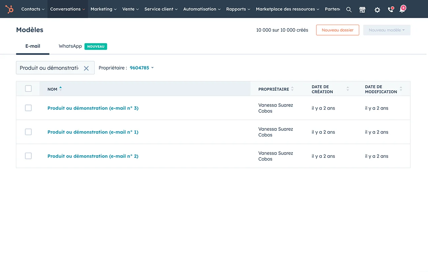
Task: Click the phone calling icon
Action: tap(390, 10)
